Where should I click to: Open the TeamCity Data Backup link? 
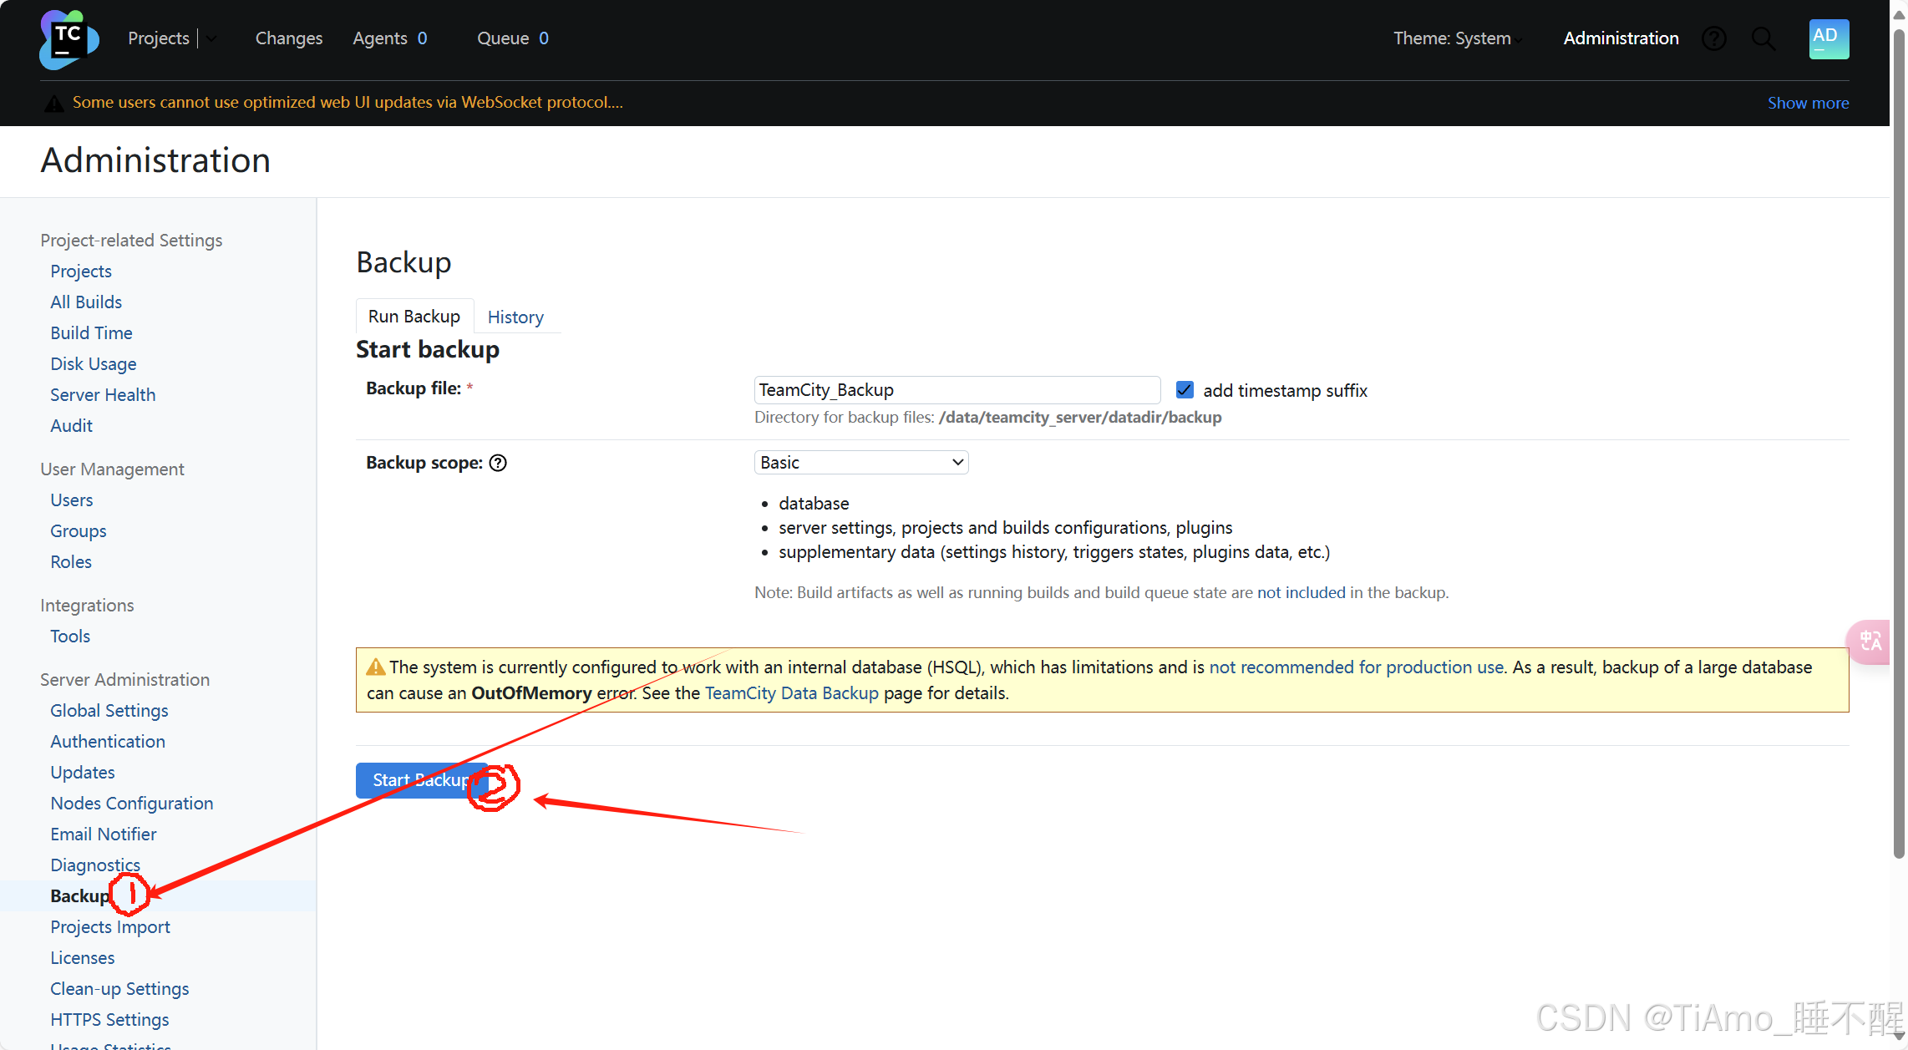click(791, 692)
